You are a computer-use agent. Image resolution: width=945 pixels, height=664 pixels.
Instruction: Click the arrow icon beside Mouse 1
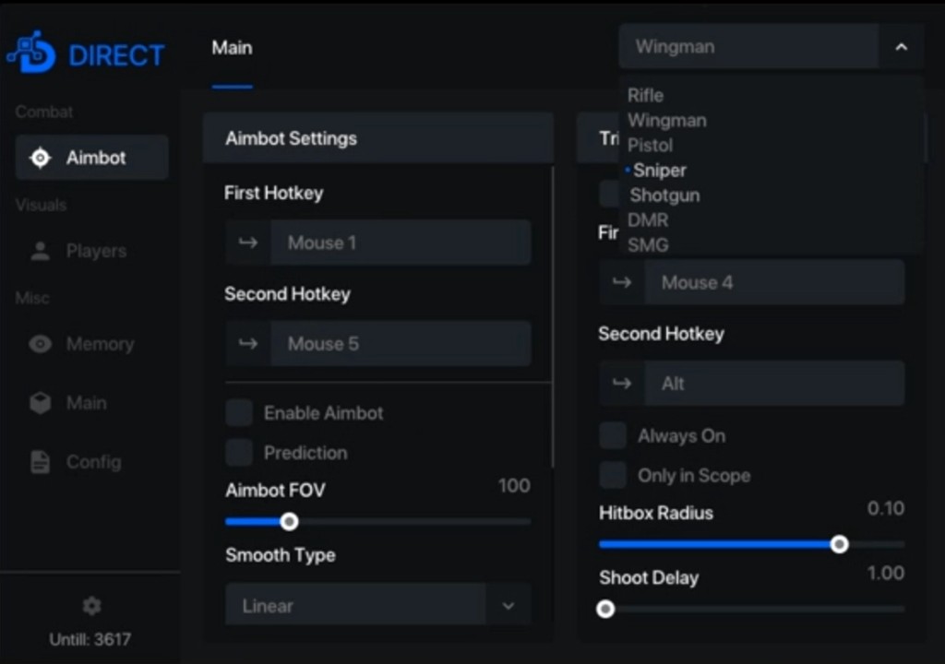tap(248, 243)
